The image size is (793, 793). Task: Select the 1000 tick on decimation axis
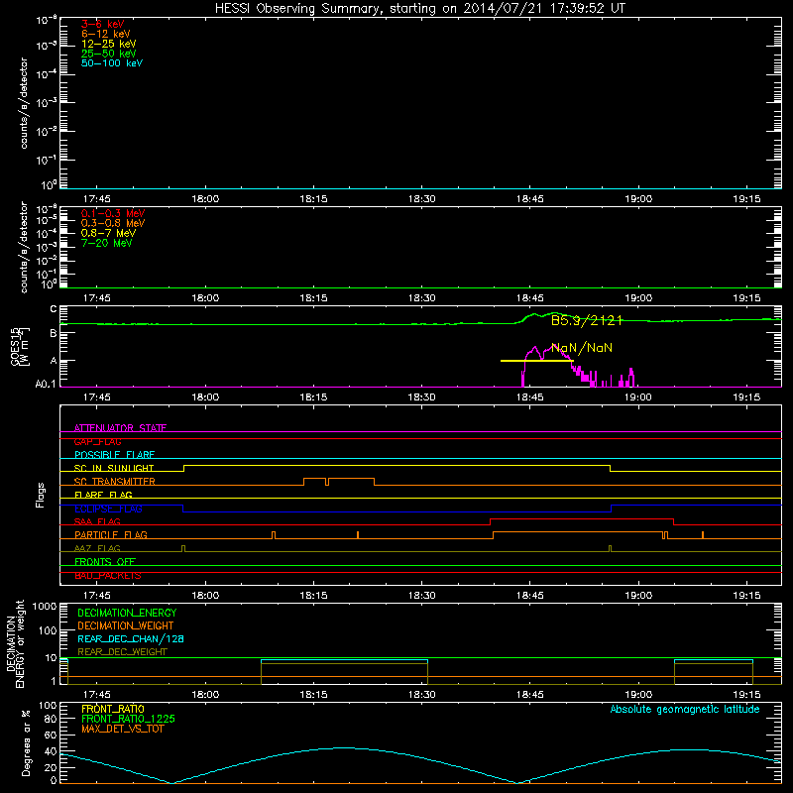[x=45, y=606]
